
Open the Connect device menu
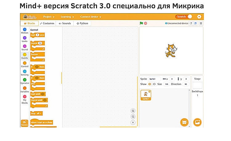point(91,17)
